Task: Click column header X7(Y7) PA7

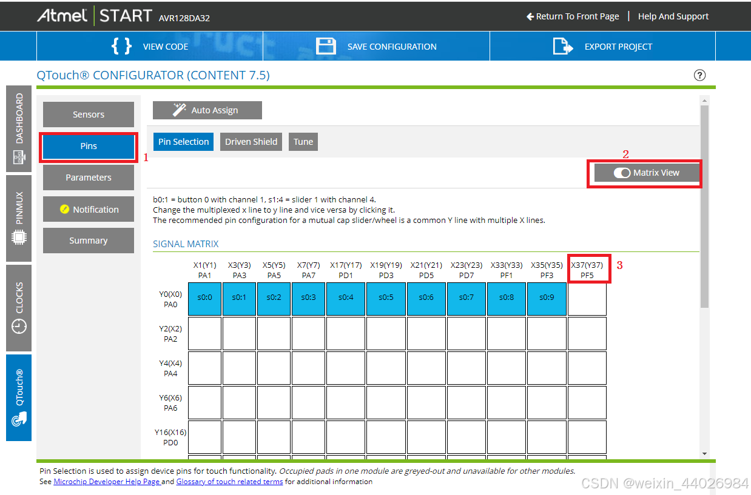Action: (x=308, y=270)
